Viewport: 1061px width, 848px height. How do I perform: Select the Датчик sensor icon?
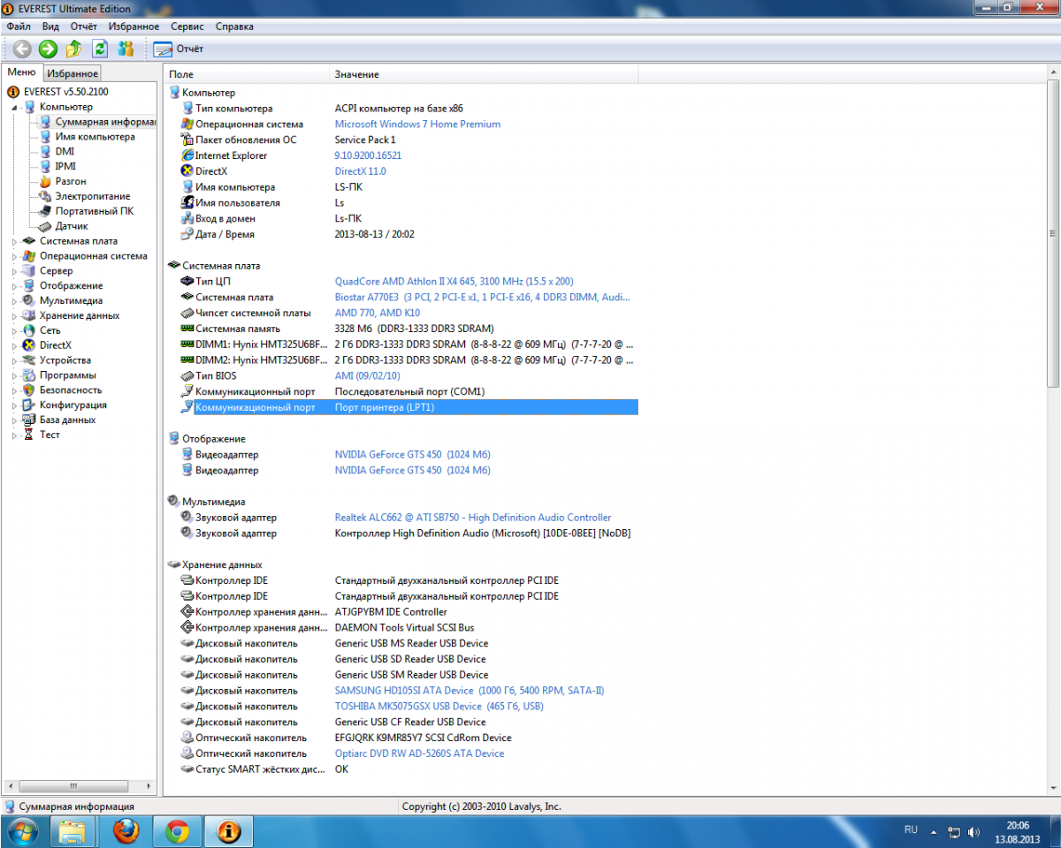click(x=46, y=226)
